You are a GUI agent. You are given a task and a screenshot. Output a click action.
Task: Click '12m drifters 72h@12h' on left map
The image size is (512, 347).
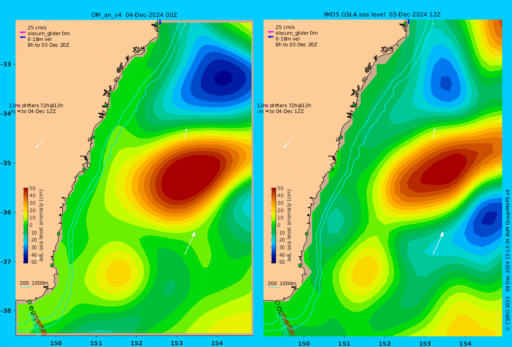click(x=36, y=106)
